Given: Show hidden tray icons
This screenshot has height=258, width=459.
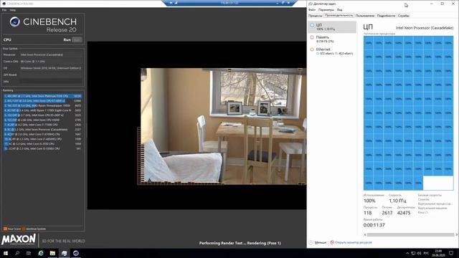Looking at the screenshot, I should click(x=407, y=253).
